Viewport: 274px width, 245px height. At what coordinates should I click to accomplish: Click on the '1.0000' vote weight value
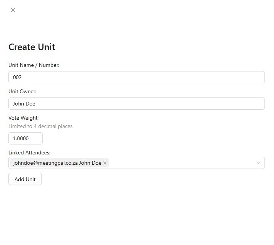[21, 138]
